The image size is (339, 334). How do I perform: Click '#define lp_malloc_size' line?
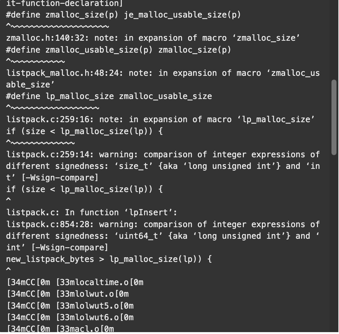(109, 97)
